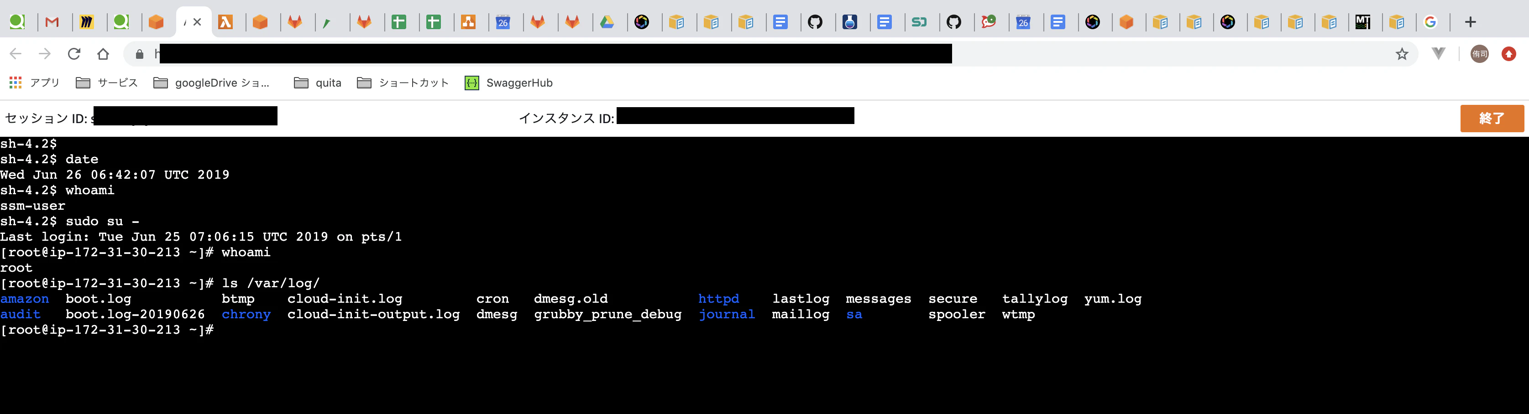Open the googleDrive ショ... bookmark folder
The width and height of the screenshot is (1529, 414).
212,83
